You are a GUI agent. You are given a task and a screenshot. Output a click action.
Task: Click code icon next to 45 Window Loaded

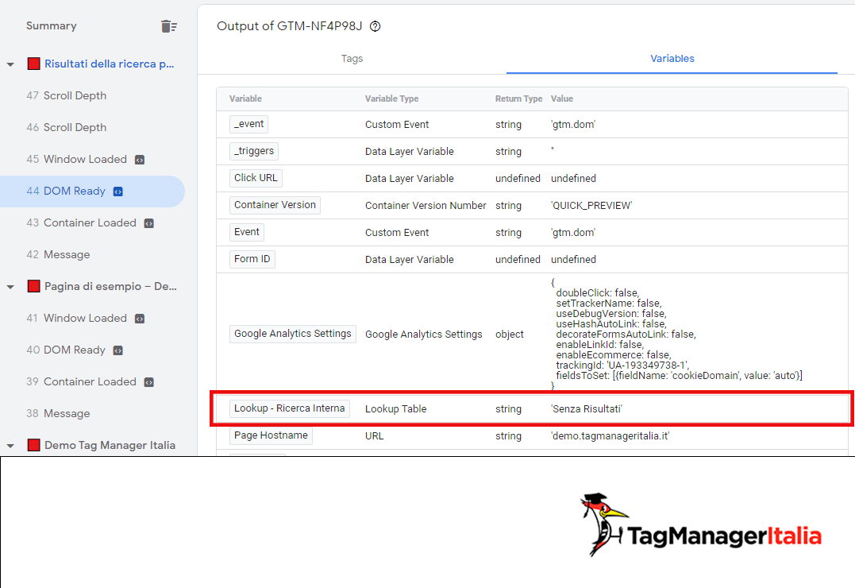click(140, 160)
